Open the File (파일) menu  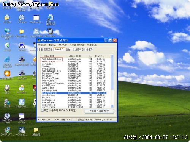[x=42, y=45]
